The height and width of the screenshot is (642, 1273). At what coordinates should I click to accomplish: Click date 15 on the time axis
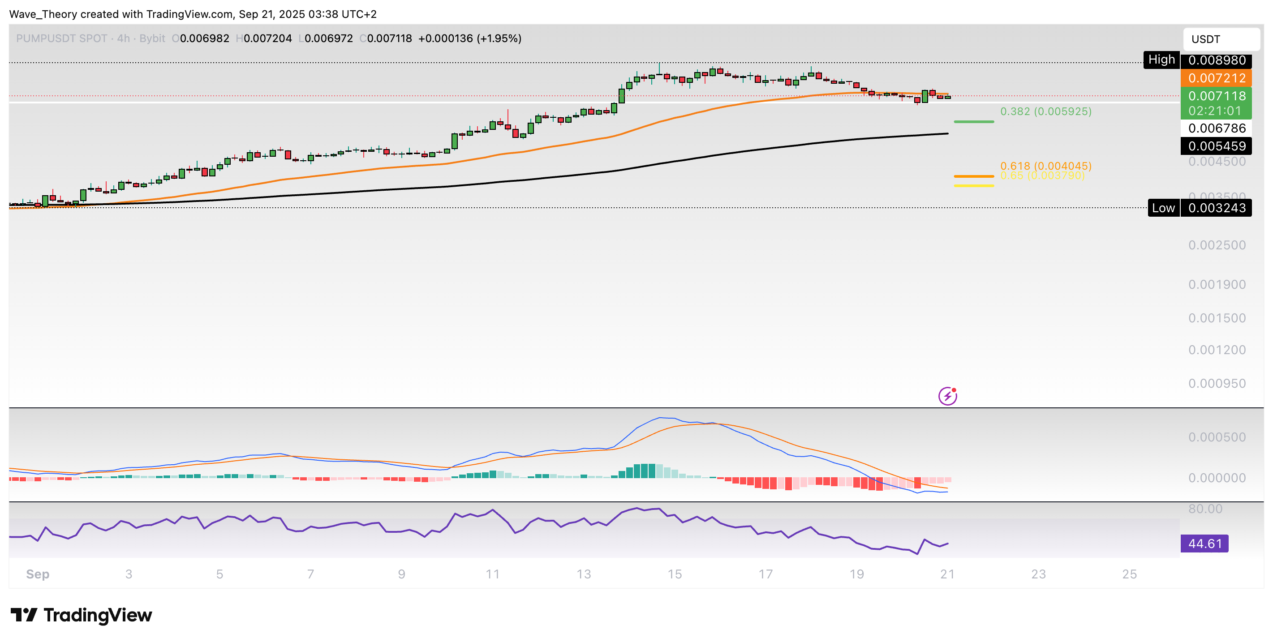(675, 574)
